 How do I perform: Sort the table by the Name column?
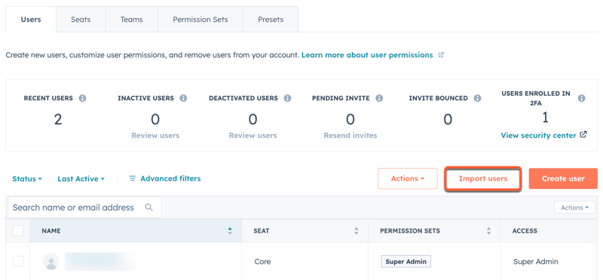point(230,231)
